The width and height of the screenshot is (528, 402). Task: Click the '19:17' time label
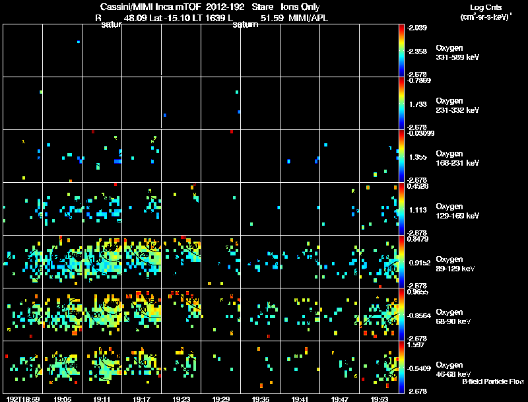coord(141,399)
